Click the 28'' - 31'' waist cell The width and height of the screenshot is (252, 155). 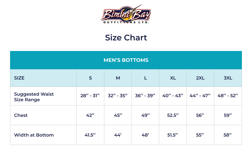[x=90, y=96]
